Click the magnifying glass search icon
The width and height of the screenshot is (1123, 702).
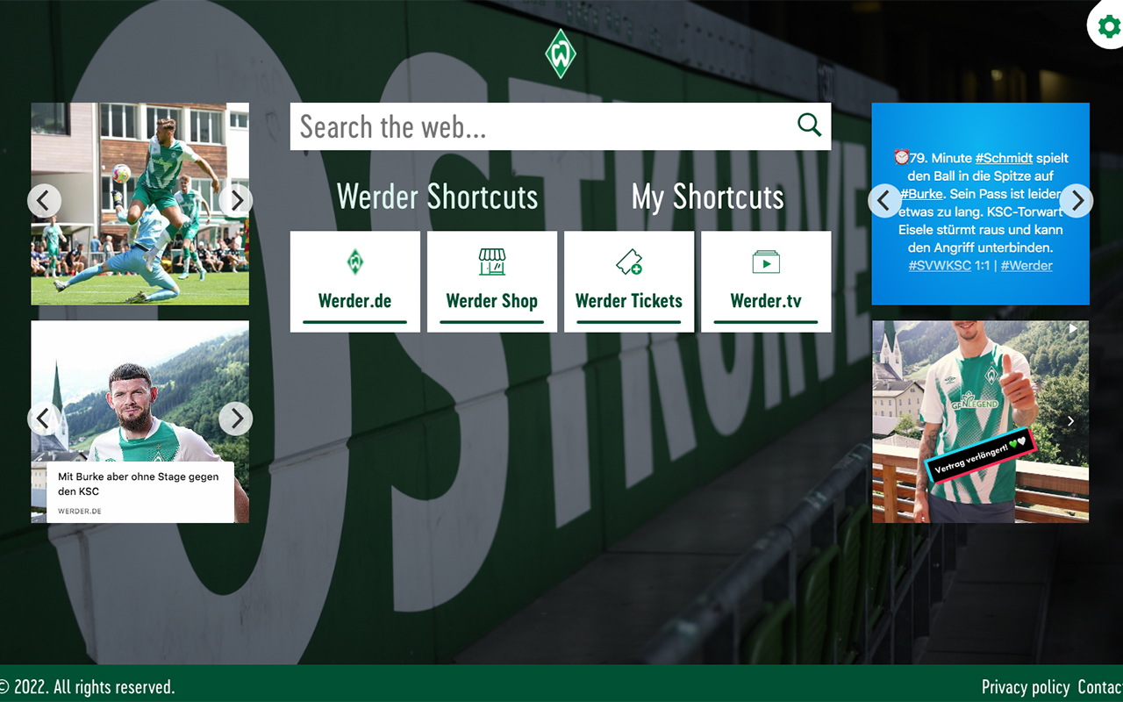click(809, 125)
